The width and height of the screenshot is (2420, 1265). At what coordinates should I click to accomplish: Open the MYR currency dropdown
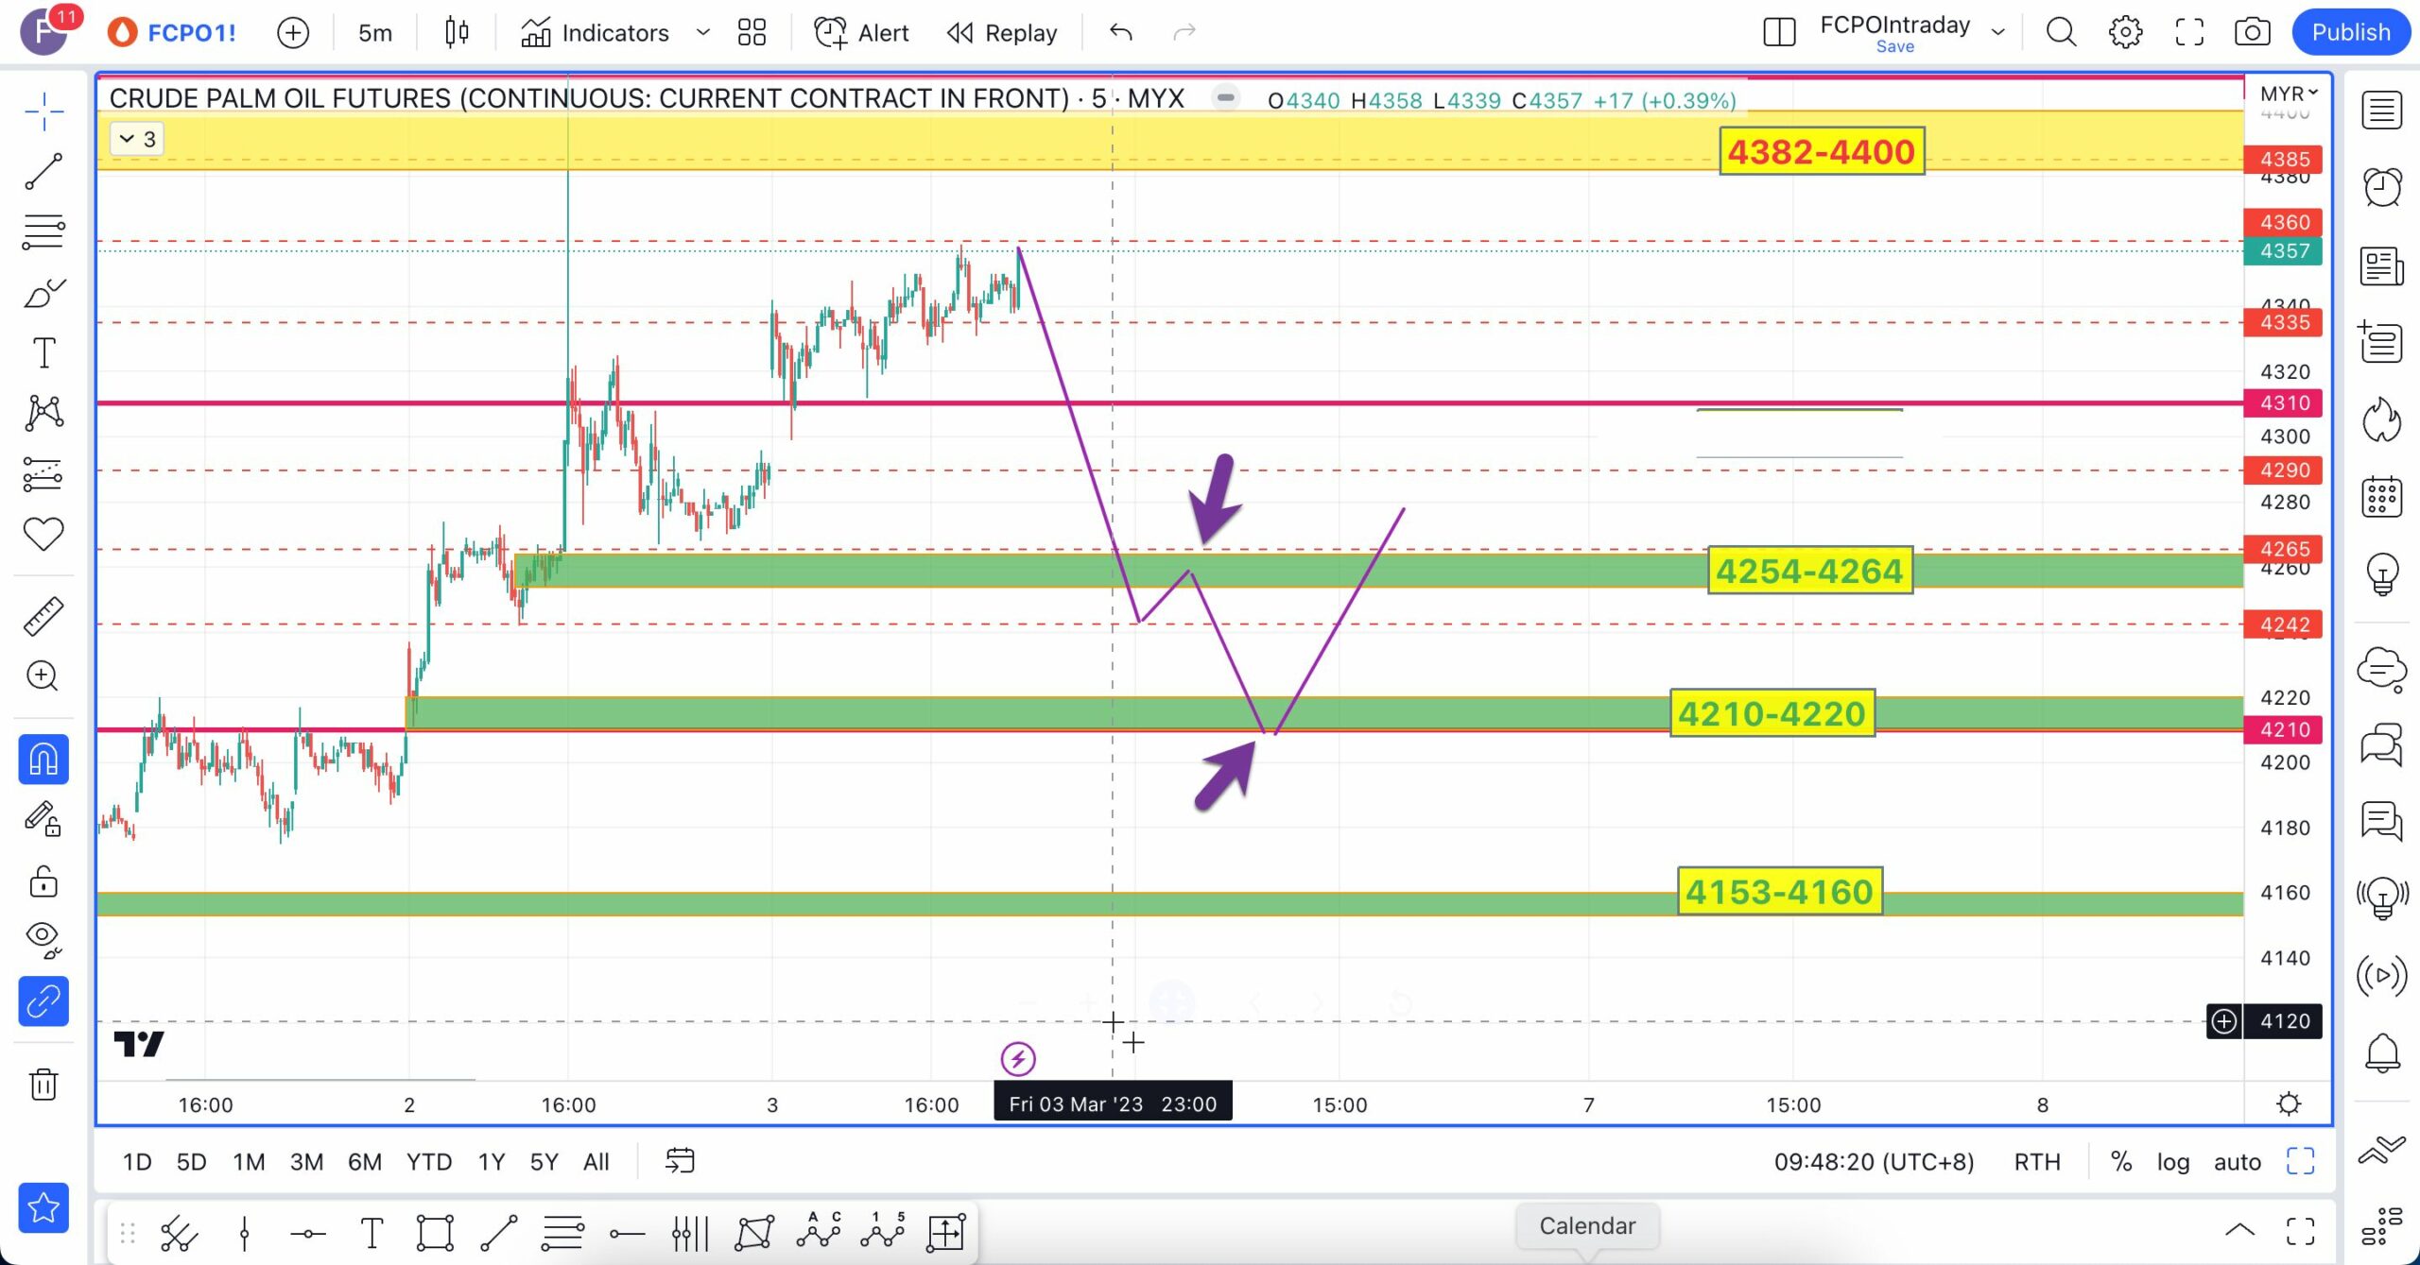(2288, 94)
